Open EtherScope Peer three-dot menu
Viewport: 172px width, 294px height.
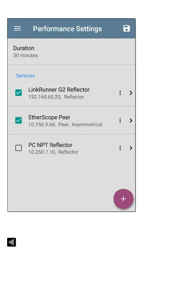pos(120,121)
